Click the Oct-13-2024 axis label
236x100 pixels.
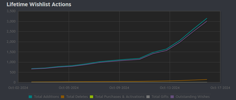coord(170,88)
